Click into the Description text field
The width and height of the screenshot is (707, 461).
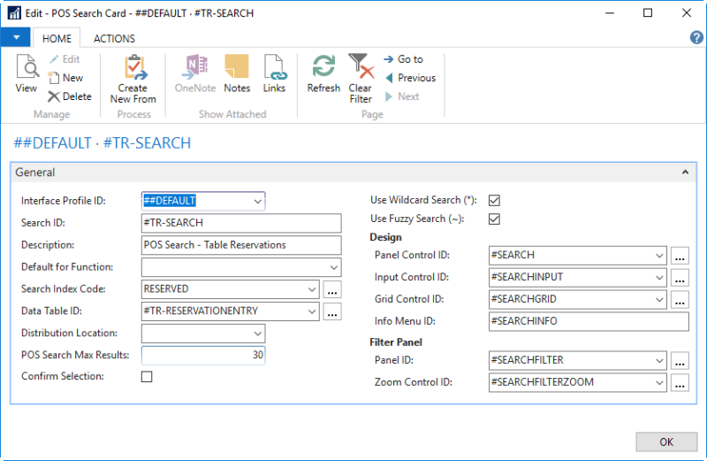coord(240,245)
